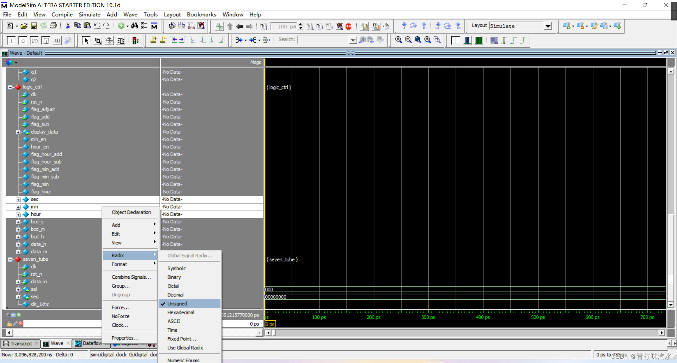The width and height of the screenshot is (677, 363).
Task: Click the Zoom In on Active Cursor icon
Action: (x=427, y=40)
